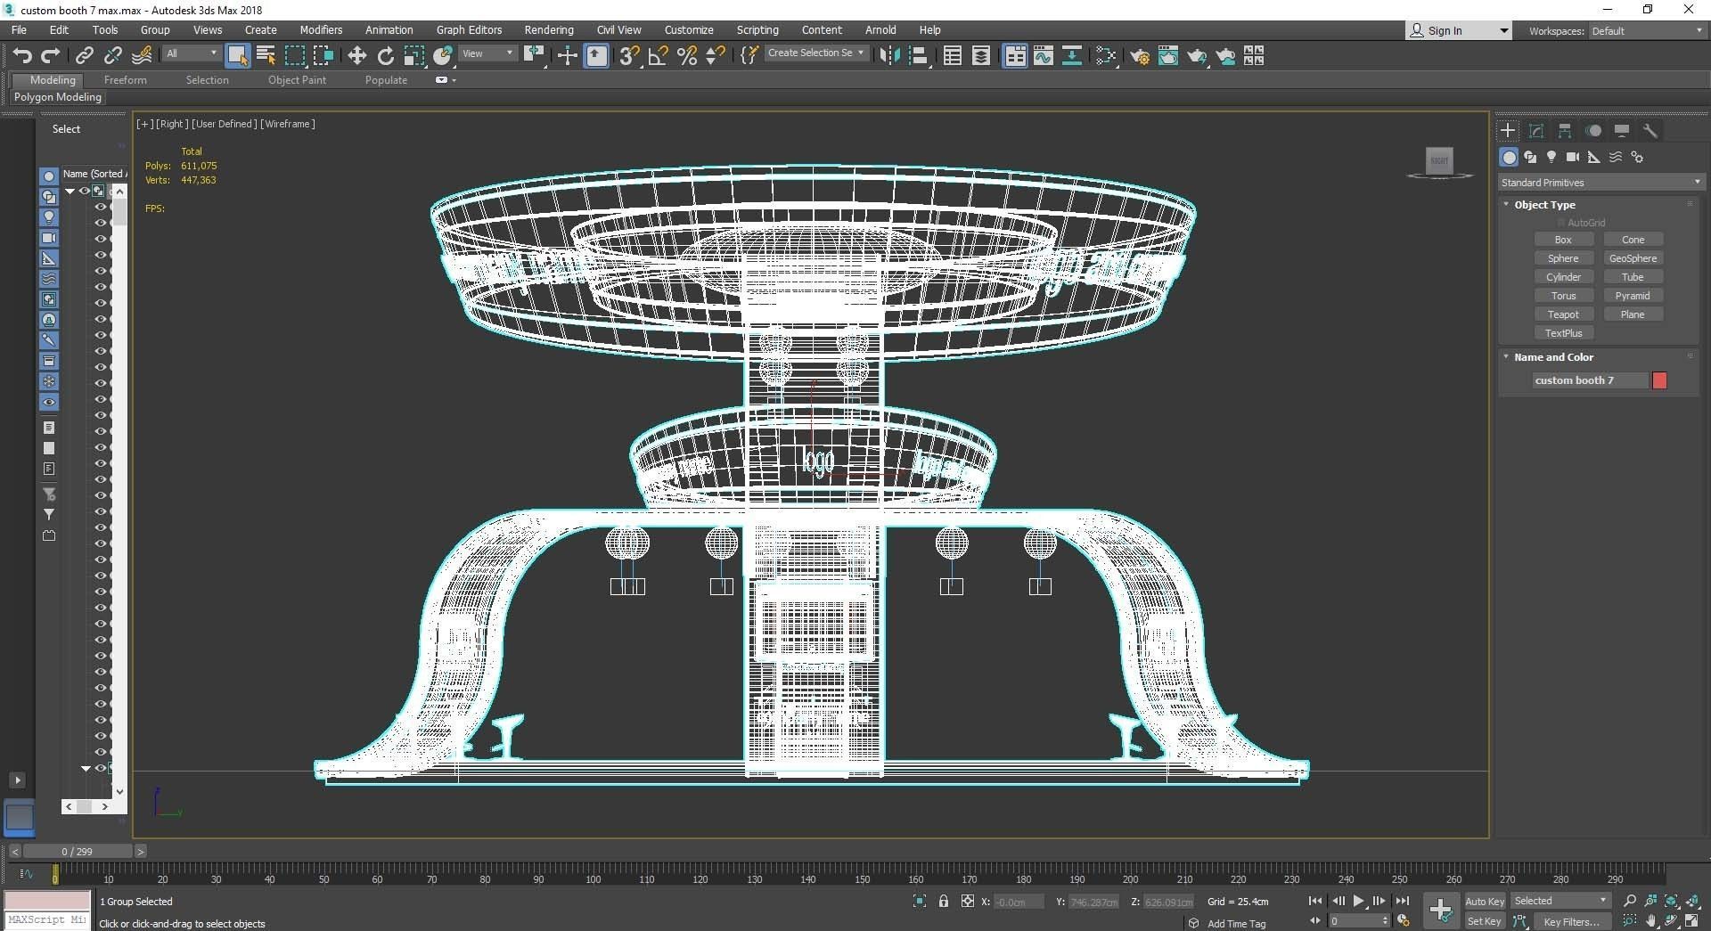Open the Schematic View icon

tap(1071, 56)
